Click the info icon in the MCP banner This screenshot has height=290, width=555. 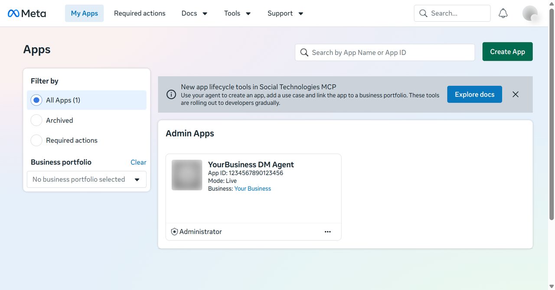coord(171,94)
